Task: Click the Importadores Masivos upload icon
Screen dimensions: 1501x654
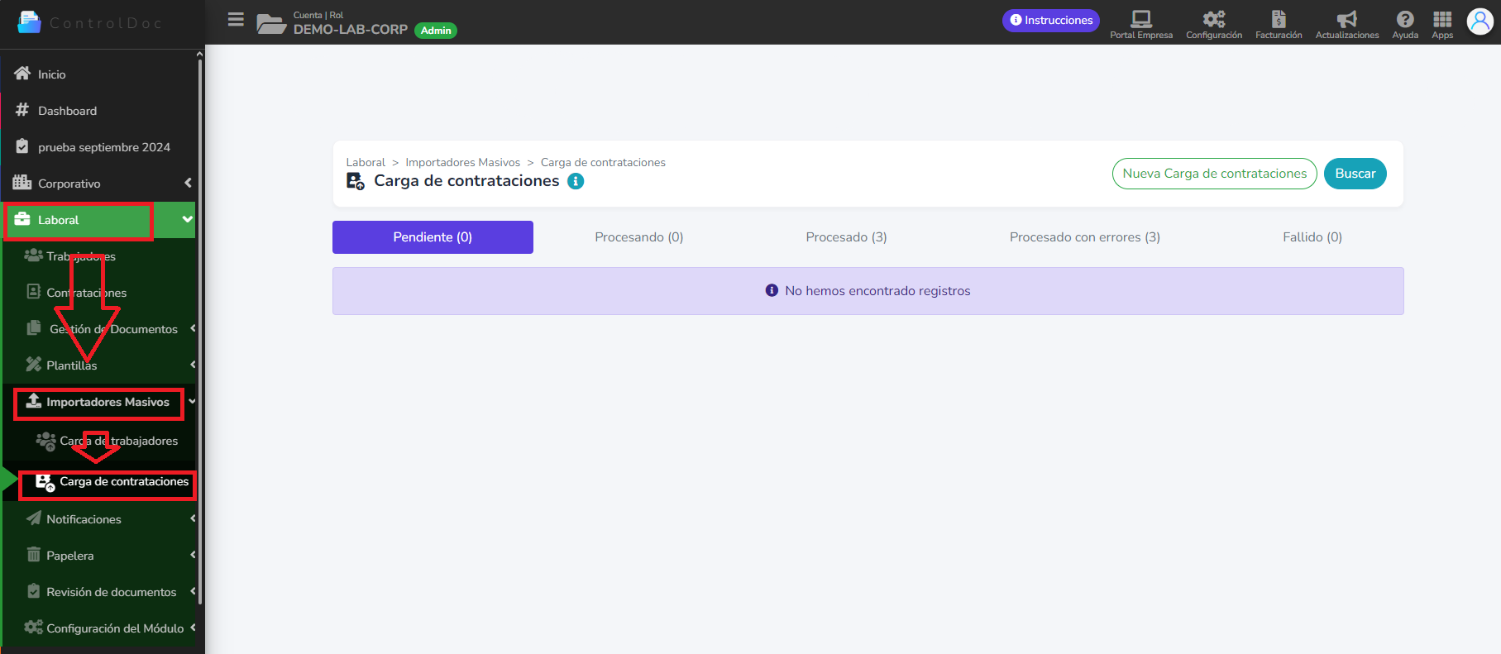Action: point(33,401)
